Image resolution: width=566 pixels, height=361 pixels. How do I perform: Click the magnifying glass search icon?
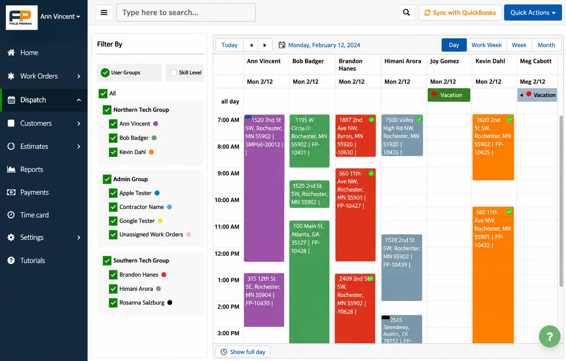tap(406, 13)
